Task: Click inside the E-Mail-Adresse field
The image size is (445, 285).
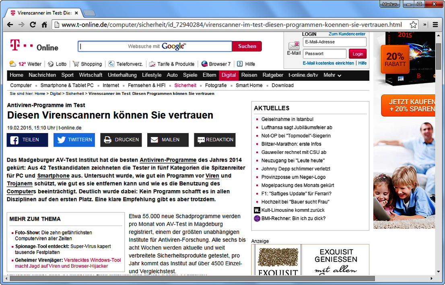Action: tap(335, 42)
